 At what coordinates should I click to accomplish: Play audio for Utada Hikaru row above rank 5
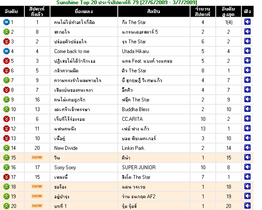click(x=247, y=51)
